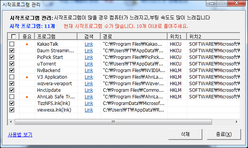The width and height of the screenshot is (248, 148).
Task: Uncheck the HncUpdate checkbox
Action: (12, 90)
